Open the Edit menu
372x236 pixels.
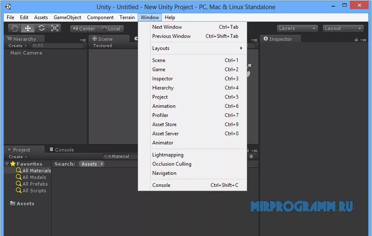click(x=24, y=17)
